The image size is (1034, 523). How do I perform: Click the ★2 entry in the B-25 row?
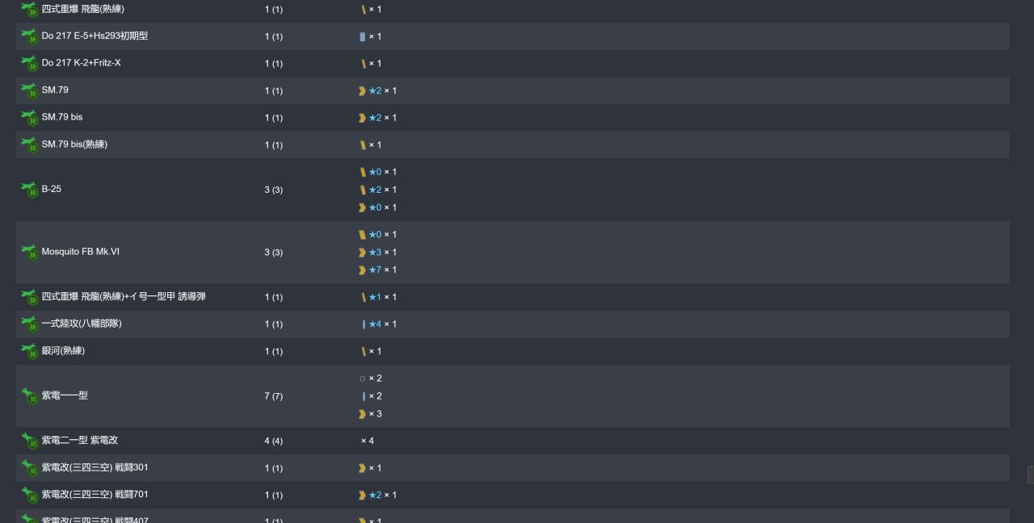click(375, 190)
